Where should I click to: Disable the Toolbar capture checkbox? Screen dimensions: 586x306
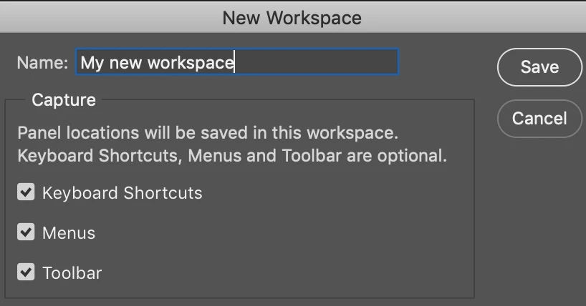tap(26, 272)
